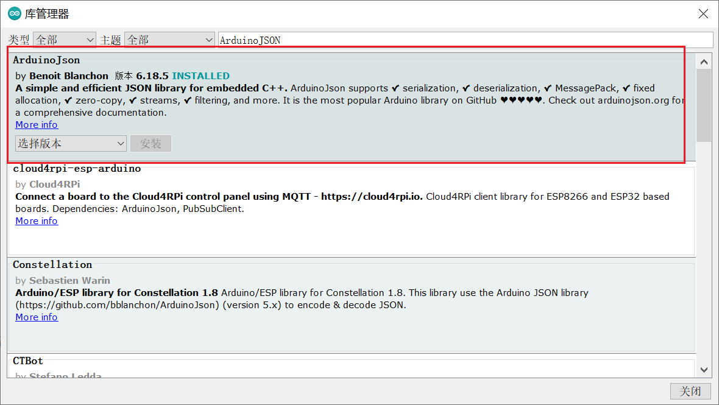Select the cloud4rpi-esp-arduino library entry title

(x=77, y=169)
